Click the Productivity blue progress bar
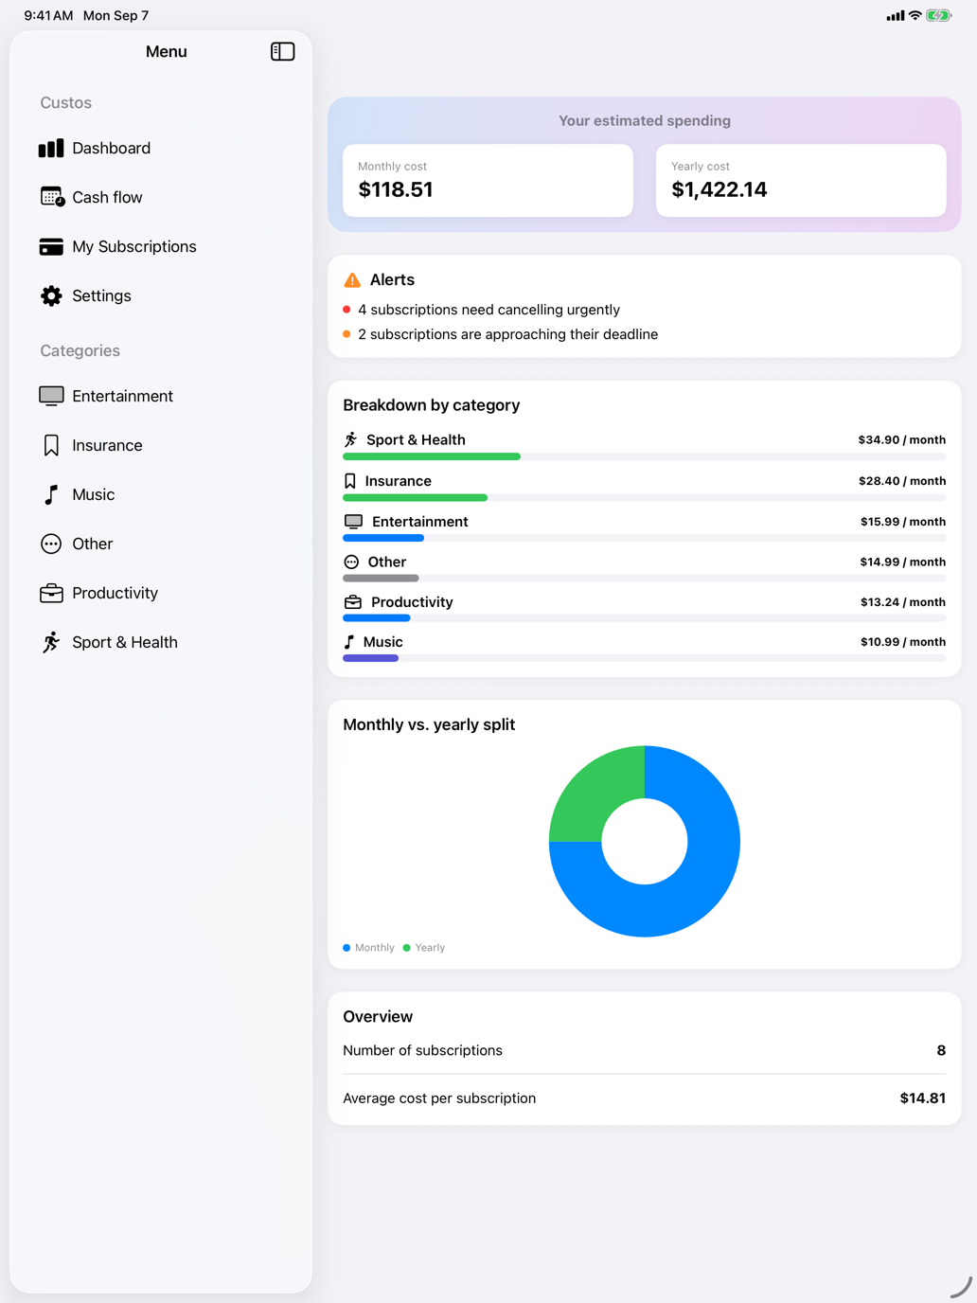 377,618
